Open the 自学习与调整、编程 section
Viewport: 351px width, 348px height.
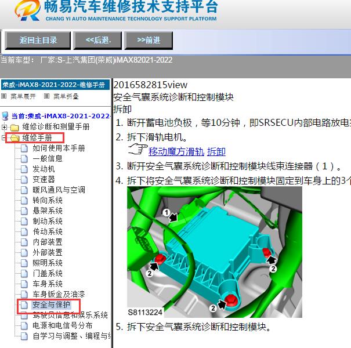click(x=71, y=336)
